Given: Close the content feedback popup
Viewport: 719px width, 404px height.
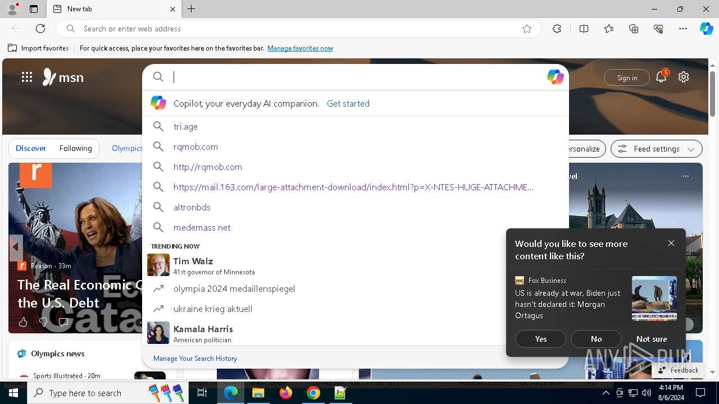Looking at the screenshot, I should click(x=671, y=243).
